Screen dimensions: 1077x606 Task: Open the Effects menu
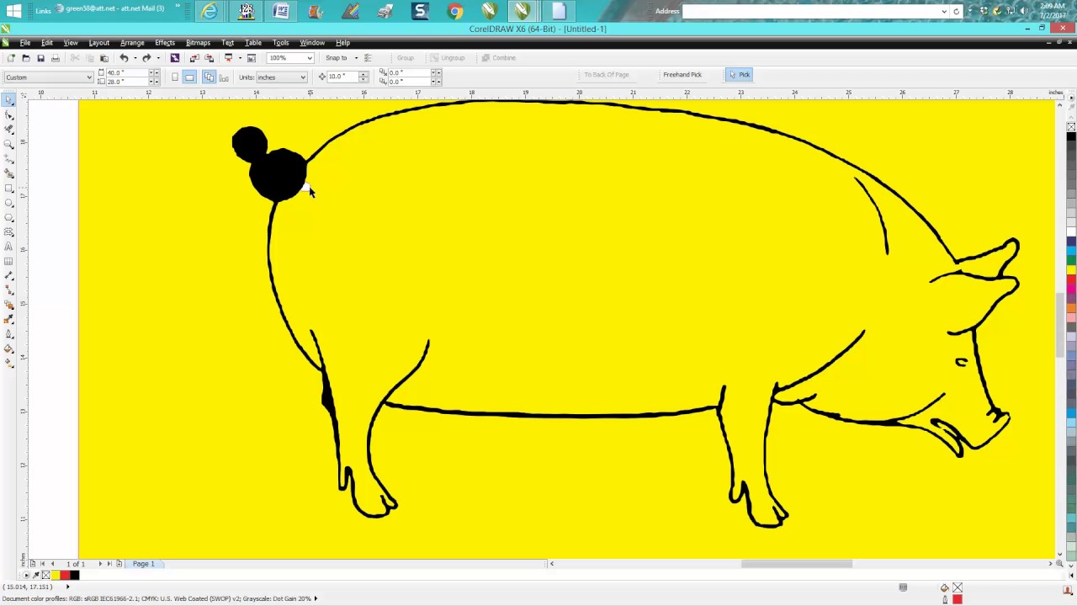165,43
